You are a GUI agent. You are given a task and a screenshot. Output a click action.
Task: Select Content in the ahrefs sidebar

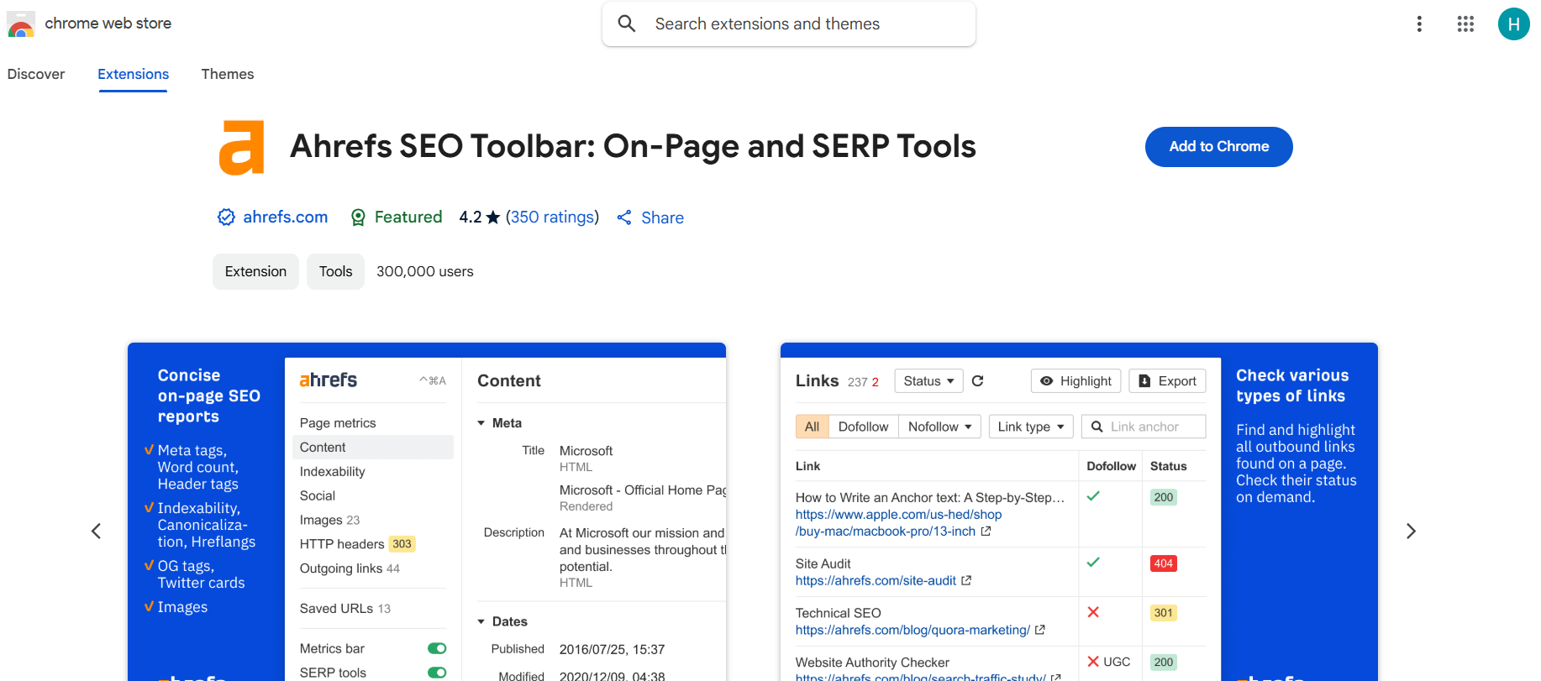pyautogui.click(x=373, y=448)
